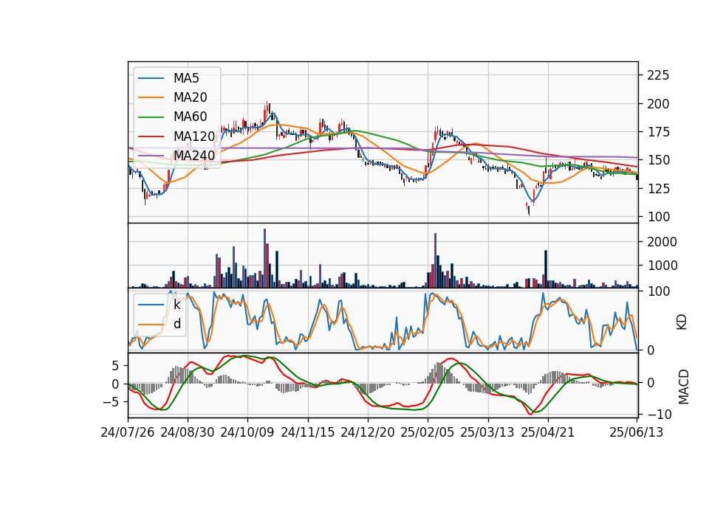Click the green MA60 legend line sample
The height and width of the screenshot is (509, 709).
(151, 117)
